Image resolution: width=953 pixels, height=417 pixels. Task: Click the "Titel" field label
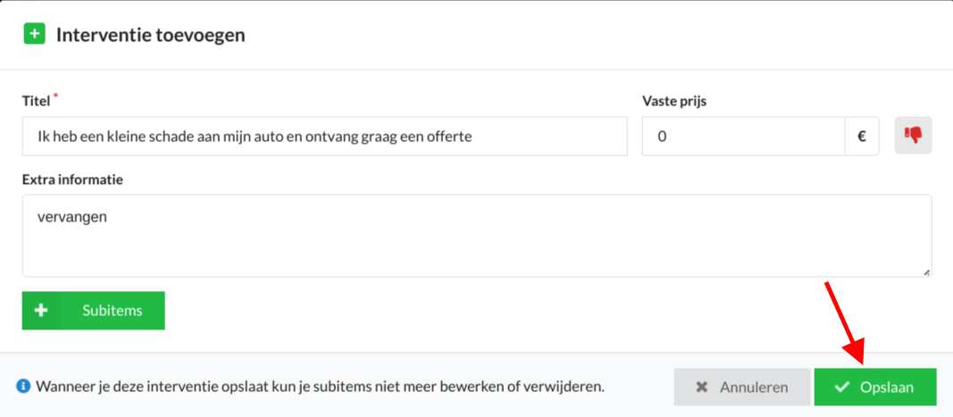point(36,101)
